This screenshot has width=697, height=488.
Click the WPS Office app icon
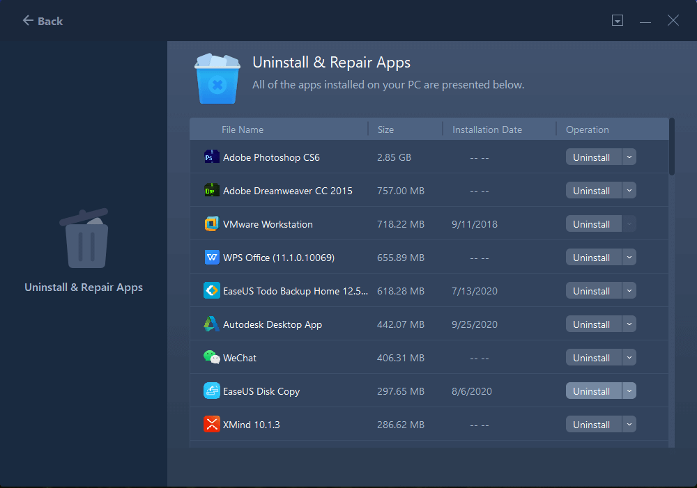(211, 258)
